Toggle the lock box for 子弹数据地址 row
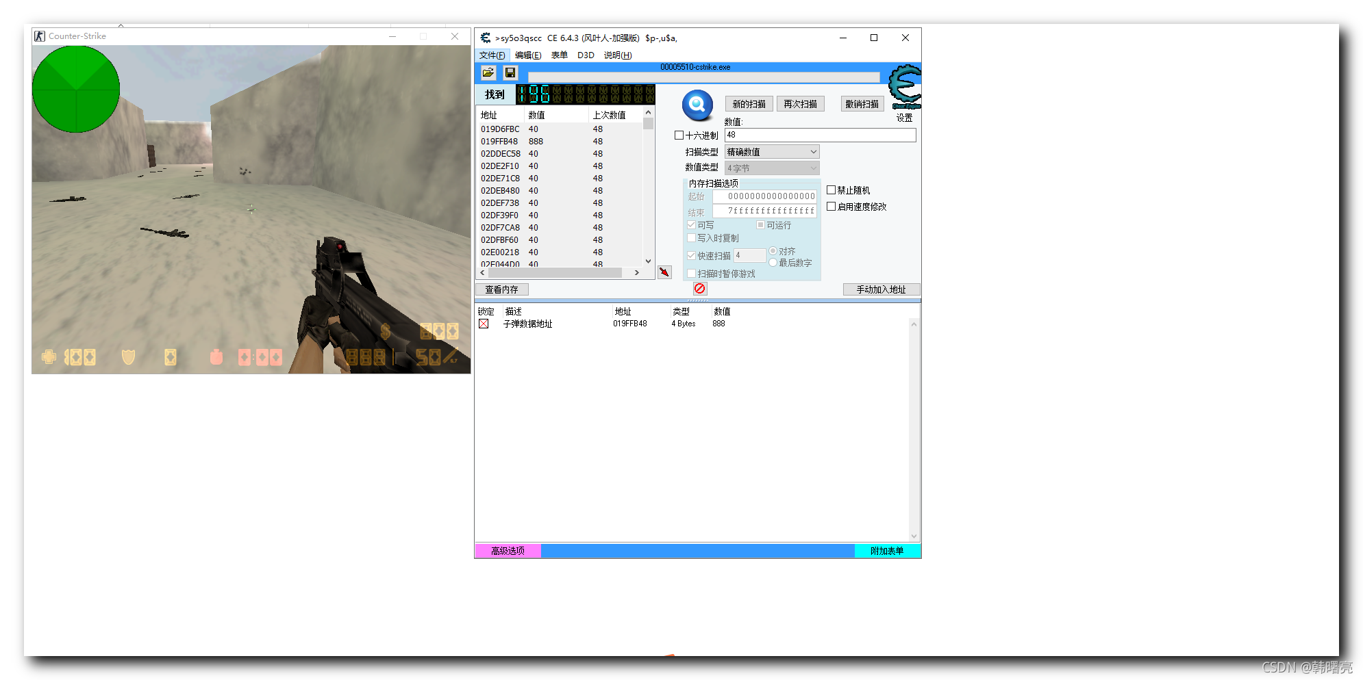 [484, 324]
